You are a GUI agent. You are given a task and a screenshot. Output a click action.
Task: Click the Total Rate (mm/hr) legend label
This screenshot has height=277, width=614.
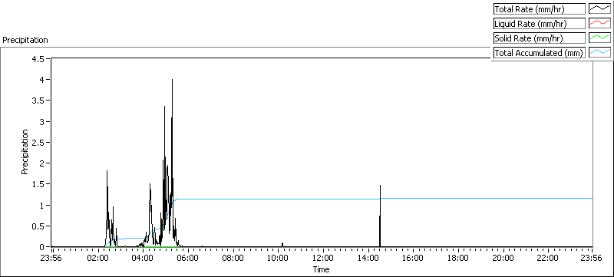coord(540,8)
